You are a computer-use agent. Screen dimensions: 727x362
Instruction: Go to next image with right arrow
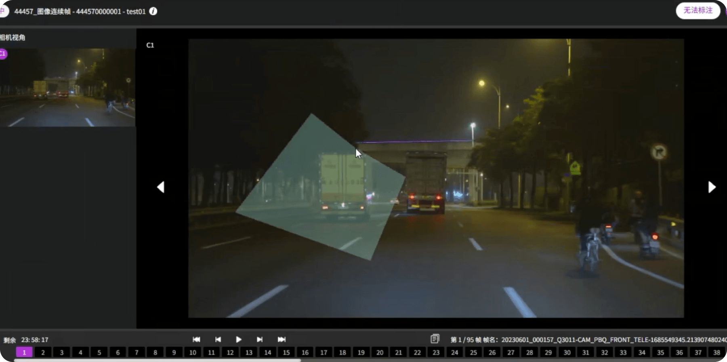click(x=712, y=187)
